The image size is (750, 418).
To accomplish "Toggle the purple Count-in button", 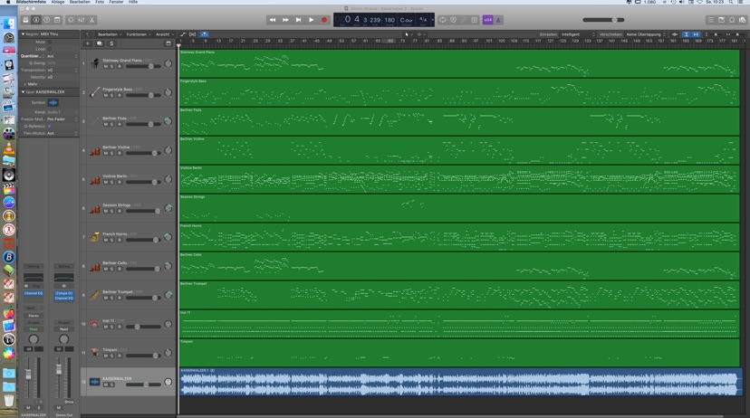I will (x=487, y=20).
